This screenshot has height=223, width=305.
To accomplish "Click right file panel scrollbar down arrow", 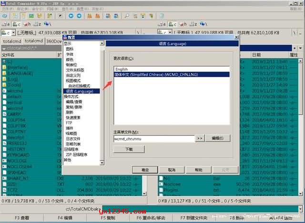I will click(301, 193).
